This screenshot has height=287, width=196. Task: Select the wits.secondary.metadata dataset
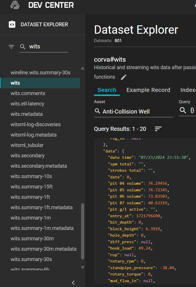[x=39, y=166]
